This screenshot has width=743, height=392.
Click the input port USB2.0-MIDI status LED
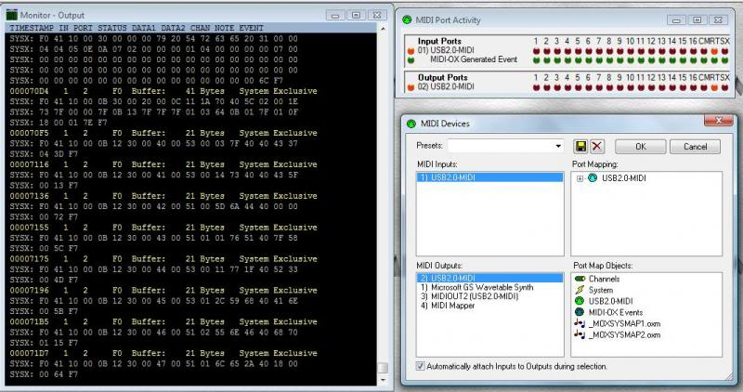(411, 51)
